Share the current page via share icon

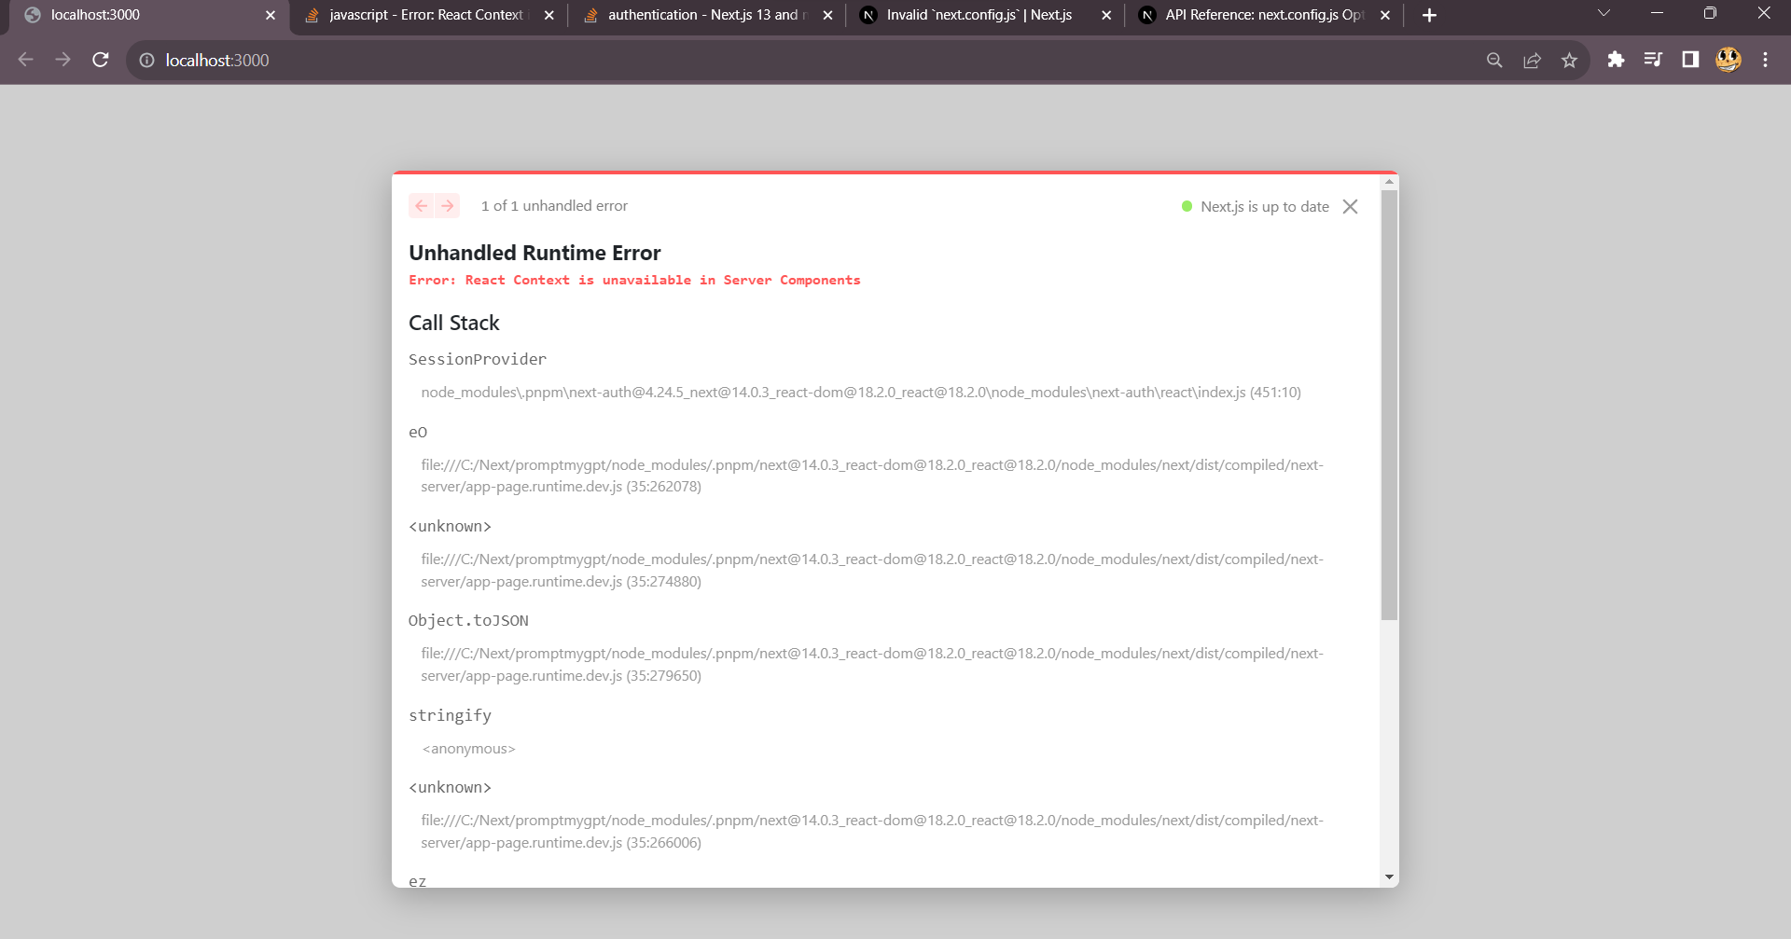click(1532, 60)
